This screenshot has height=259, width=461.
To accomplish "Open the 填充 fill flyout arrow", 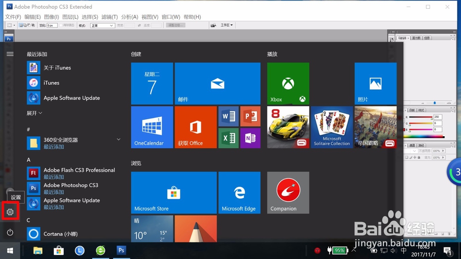I will [x=443, y=157].
